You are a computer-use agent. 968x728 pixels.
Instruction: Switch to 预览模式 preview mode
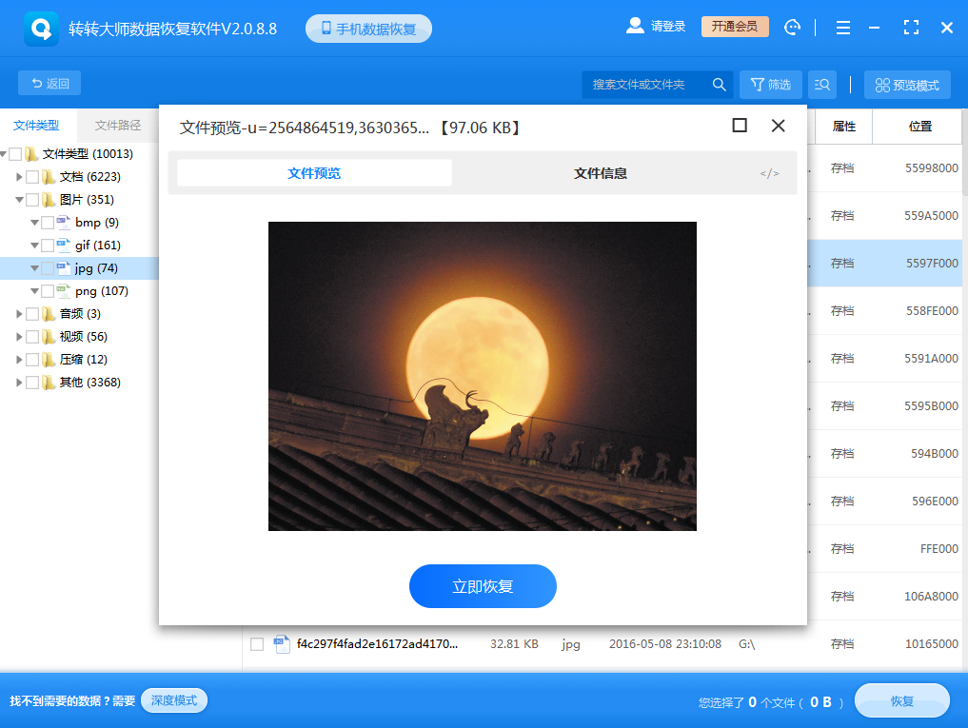click(x=906, y=84)
